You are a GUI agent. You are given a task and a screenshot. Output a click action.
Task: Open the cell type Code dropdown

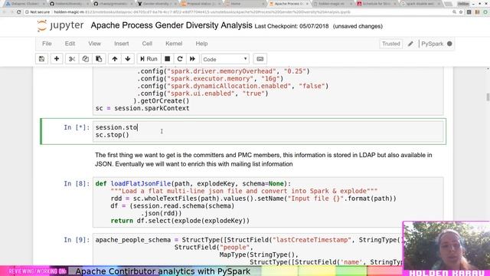coord(225,59)
